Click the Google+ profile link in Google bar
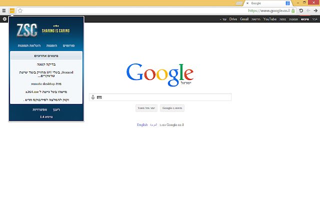The height and width of the screenshot is (200, 320). [x=314, y=19]
